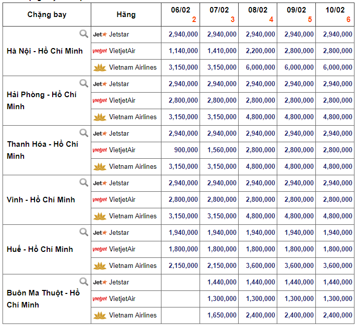Click the Vietjet logo in Vinh row
This screenshot has height=327, width=357.
(x=100, y=200)
